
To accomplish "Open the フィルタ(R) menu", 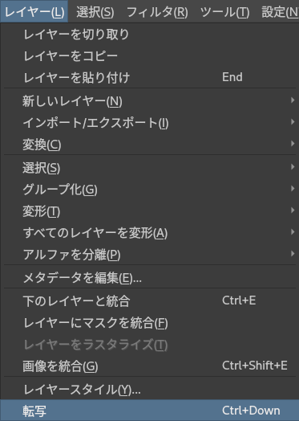I will pos(157,11).
